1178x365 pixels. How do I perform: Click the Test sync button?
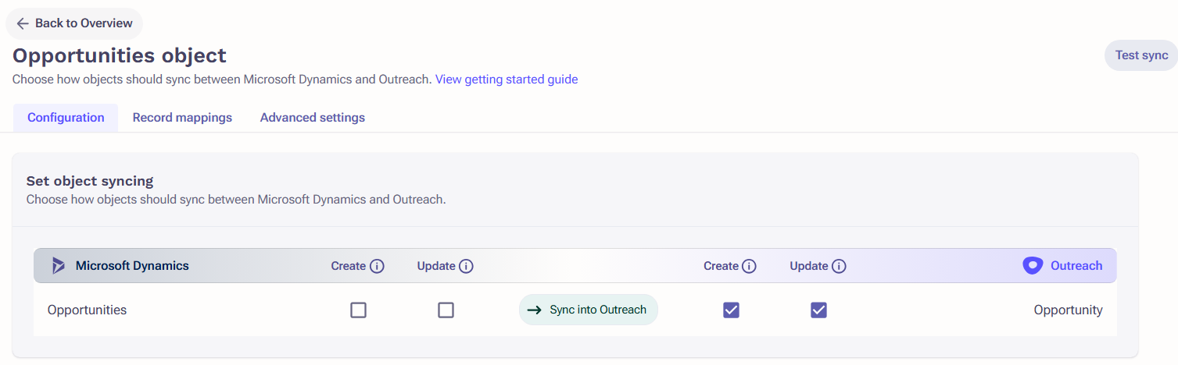point(1141,55)
